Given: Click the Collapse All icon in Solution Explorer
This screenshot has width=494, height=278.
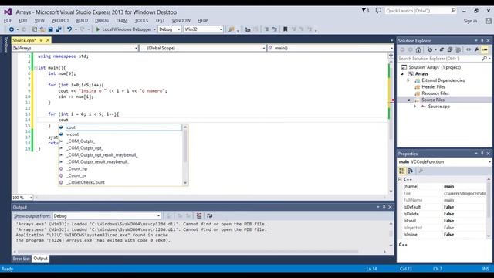Looking at the screenshot, I should [x=450, y=49].
